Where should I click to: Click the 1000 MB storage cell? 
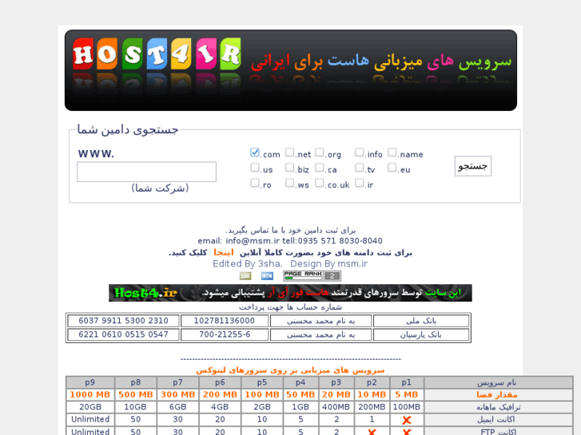(x=90, y=394)
